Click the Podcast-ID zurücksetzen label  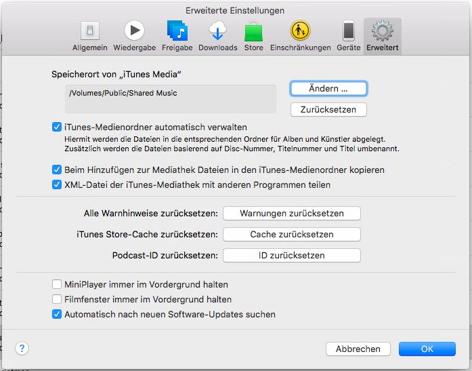click(x=165, y=255)
